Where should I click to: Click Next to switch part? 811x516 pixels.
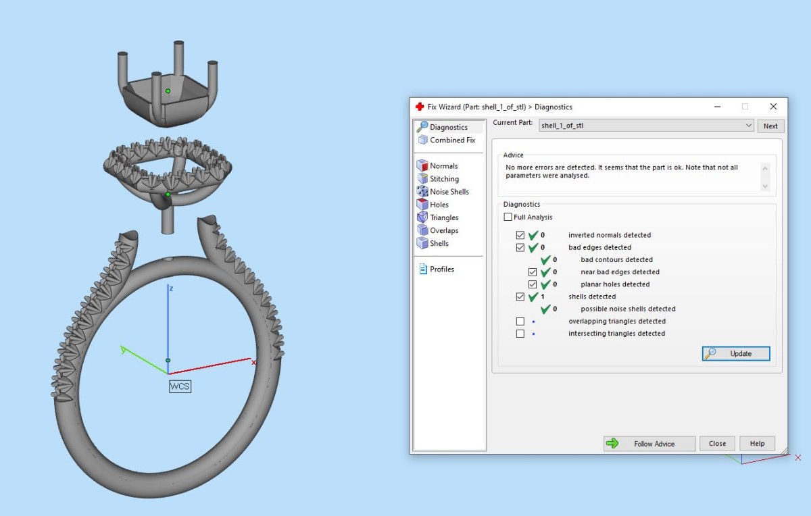770,126
